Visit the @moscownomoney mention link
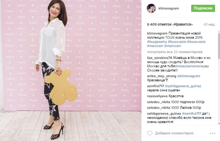This screenshot has width=220, height=141. (x=192, y=66)
